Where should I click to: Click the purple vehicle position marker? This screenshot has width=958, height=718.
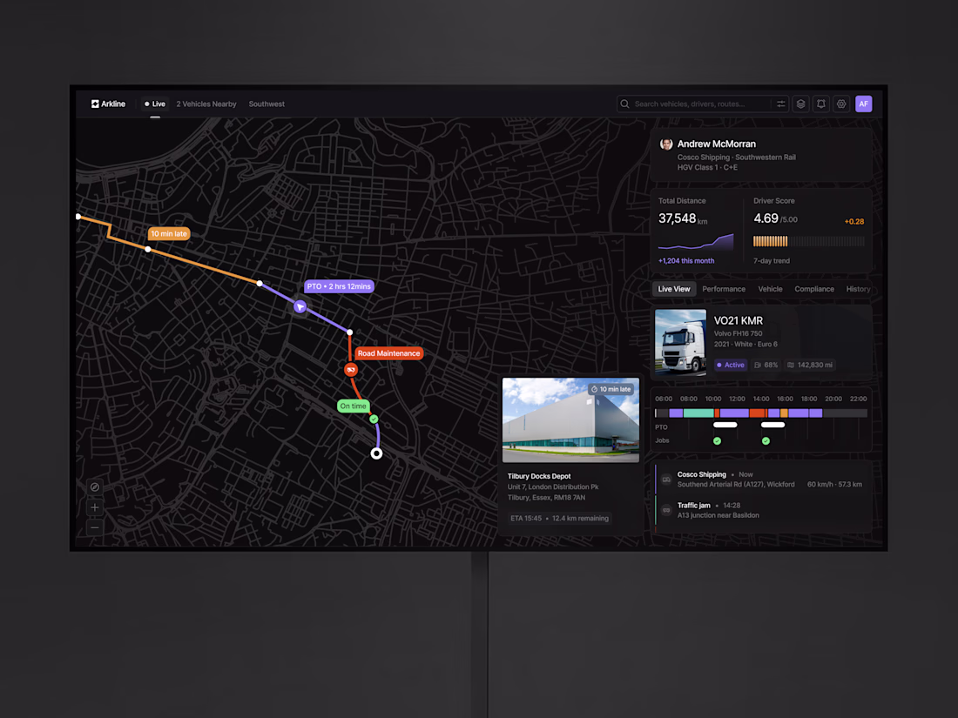tap(300, 306)
